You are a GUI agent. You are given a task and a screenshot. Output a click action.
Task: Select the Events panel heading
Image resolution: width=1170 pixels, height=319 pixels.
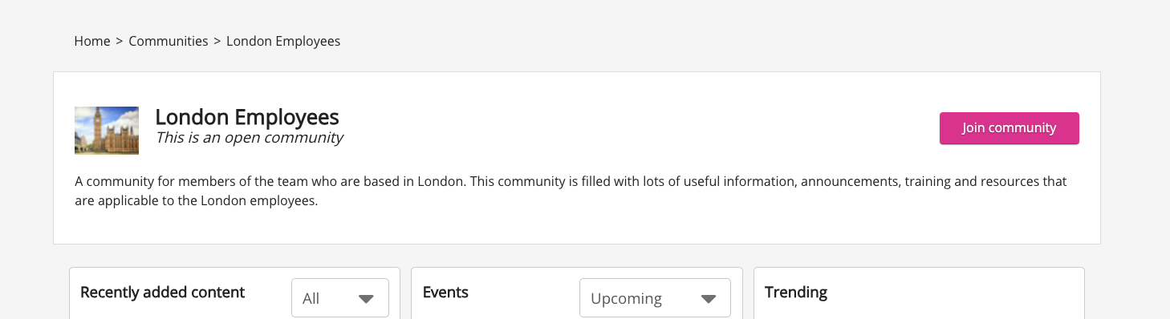coord(445,293)
